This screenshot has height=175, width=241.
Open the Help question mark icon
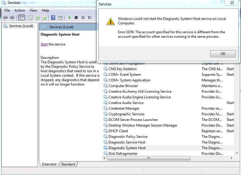tap(53, 18)
